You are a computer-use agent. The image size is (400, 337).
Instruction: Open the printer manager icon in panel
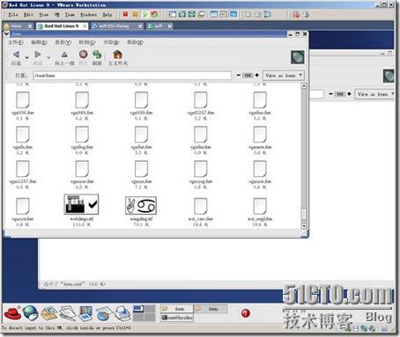[x=122, y=313]
